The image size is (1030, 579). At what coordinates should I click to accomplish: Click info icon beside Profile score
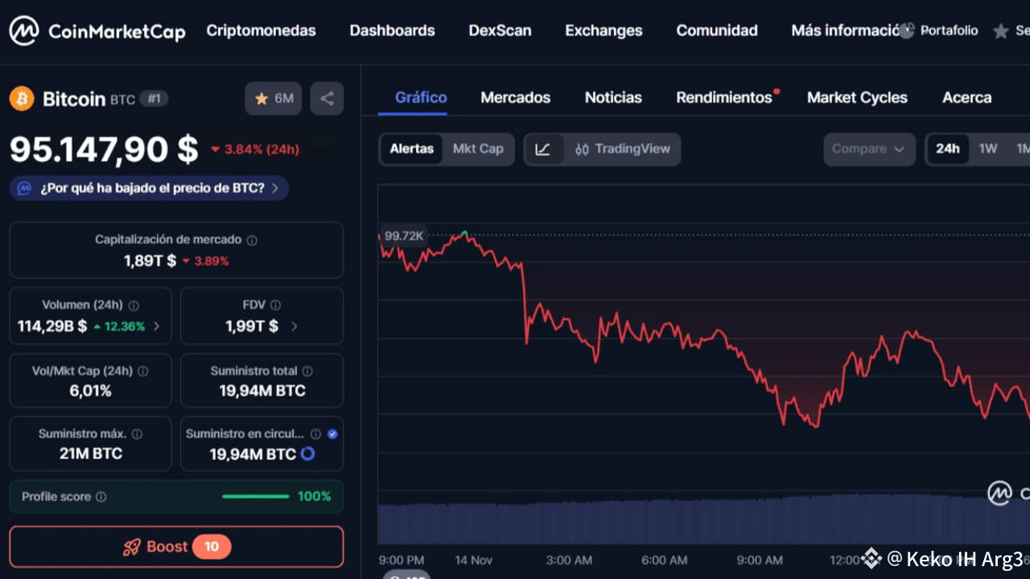pyautogui.click(x=101, y=497)
